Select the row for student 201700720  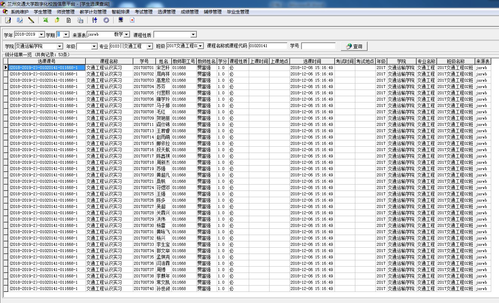[144, 175]
